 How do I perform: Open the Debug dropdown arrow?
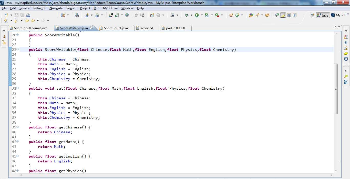click(x=191, y=15)
